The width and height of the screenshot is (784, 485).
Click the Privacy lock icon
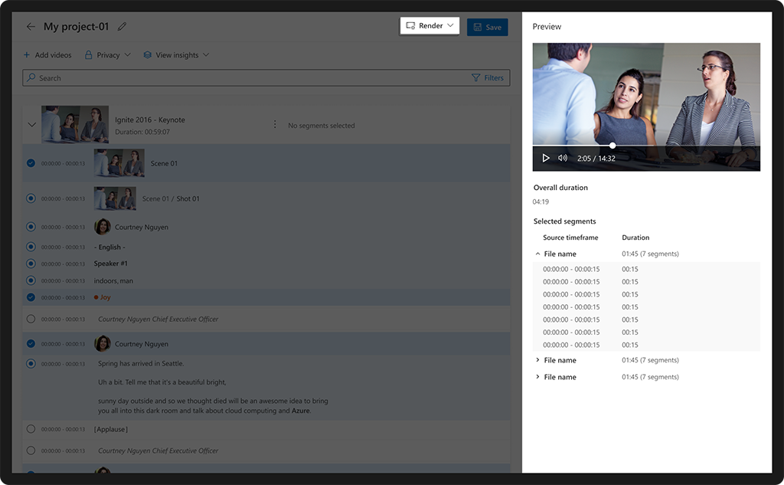pos(87,54)
